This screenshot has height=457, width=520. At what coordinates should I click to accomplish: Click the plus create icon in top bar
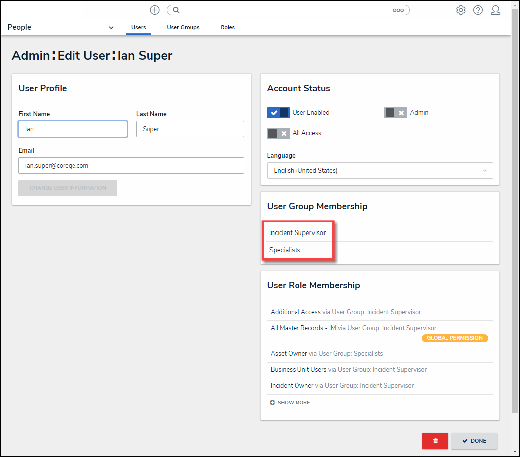(x=155, y=10)
